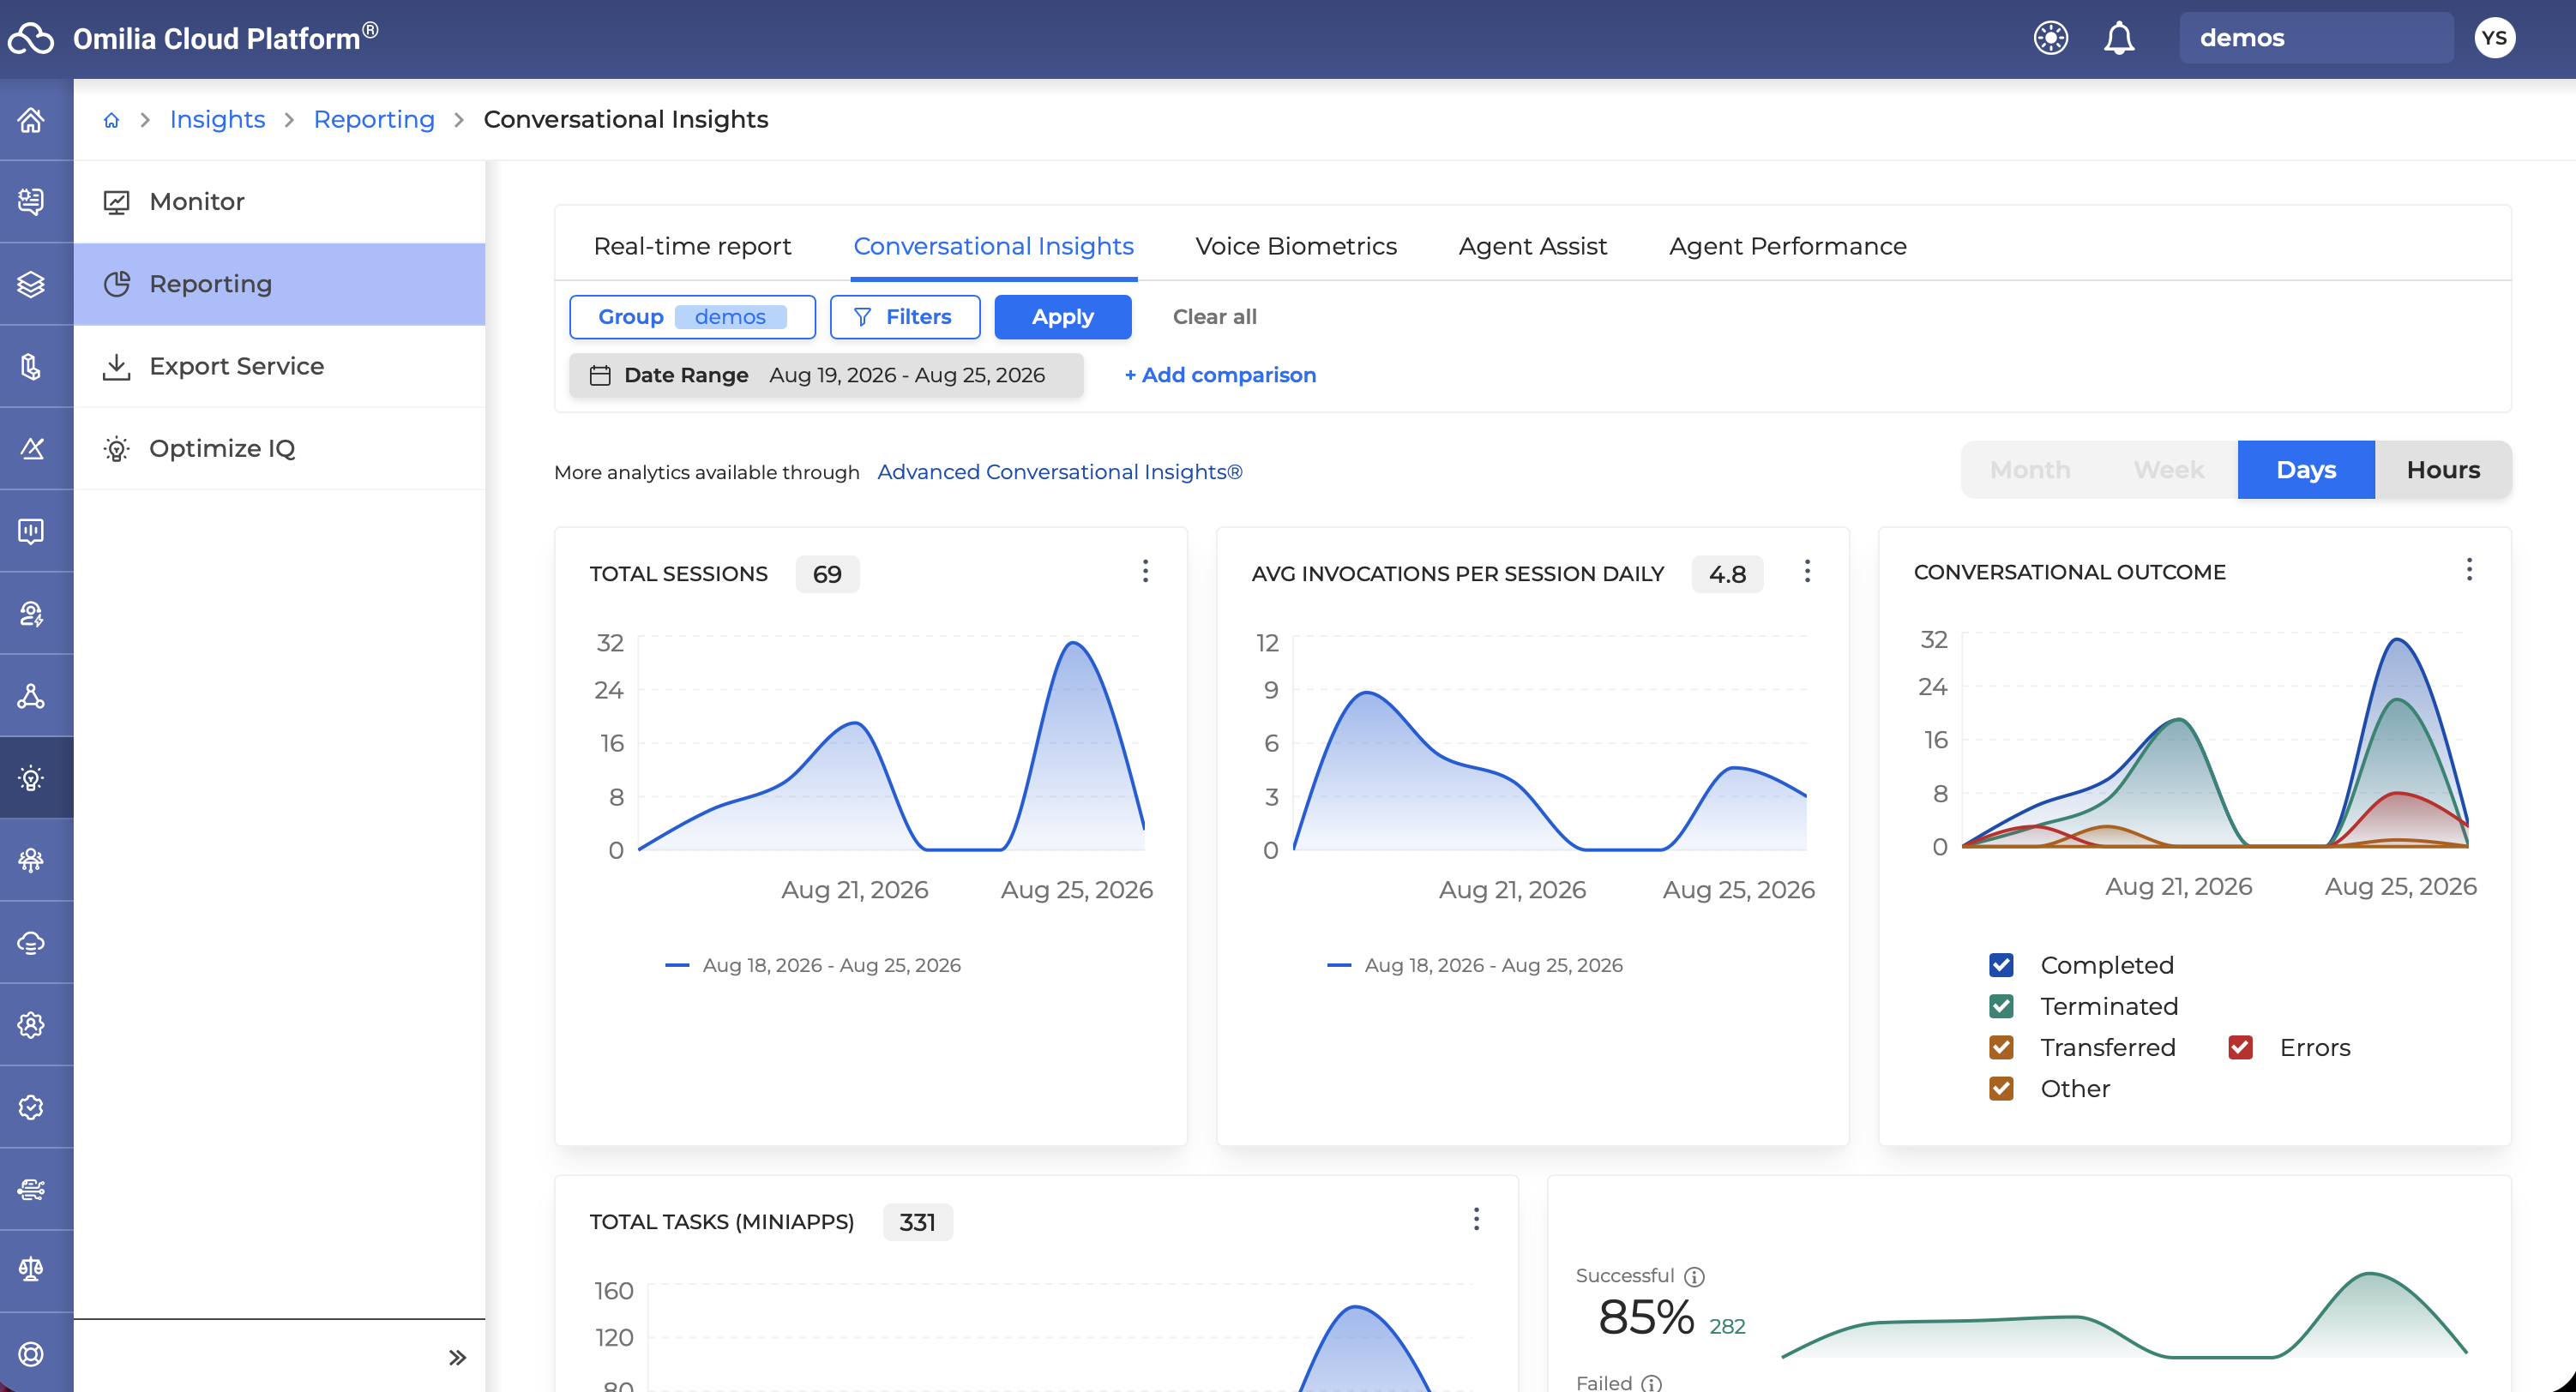Select the highlighted lightbulb Insights icon
This screenshot has width=2576, height=1392.
[31, 777]
